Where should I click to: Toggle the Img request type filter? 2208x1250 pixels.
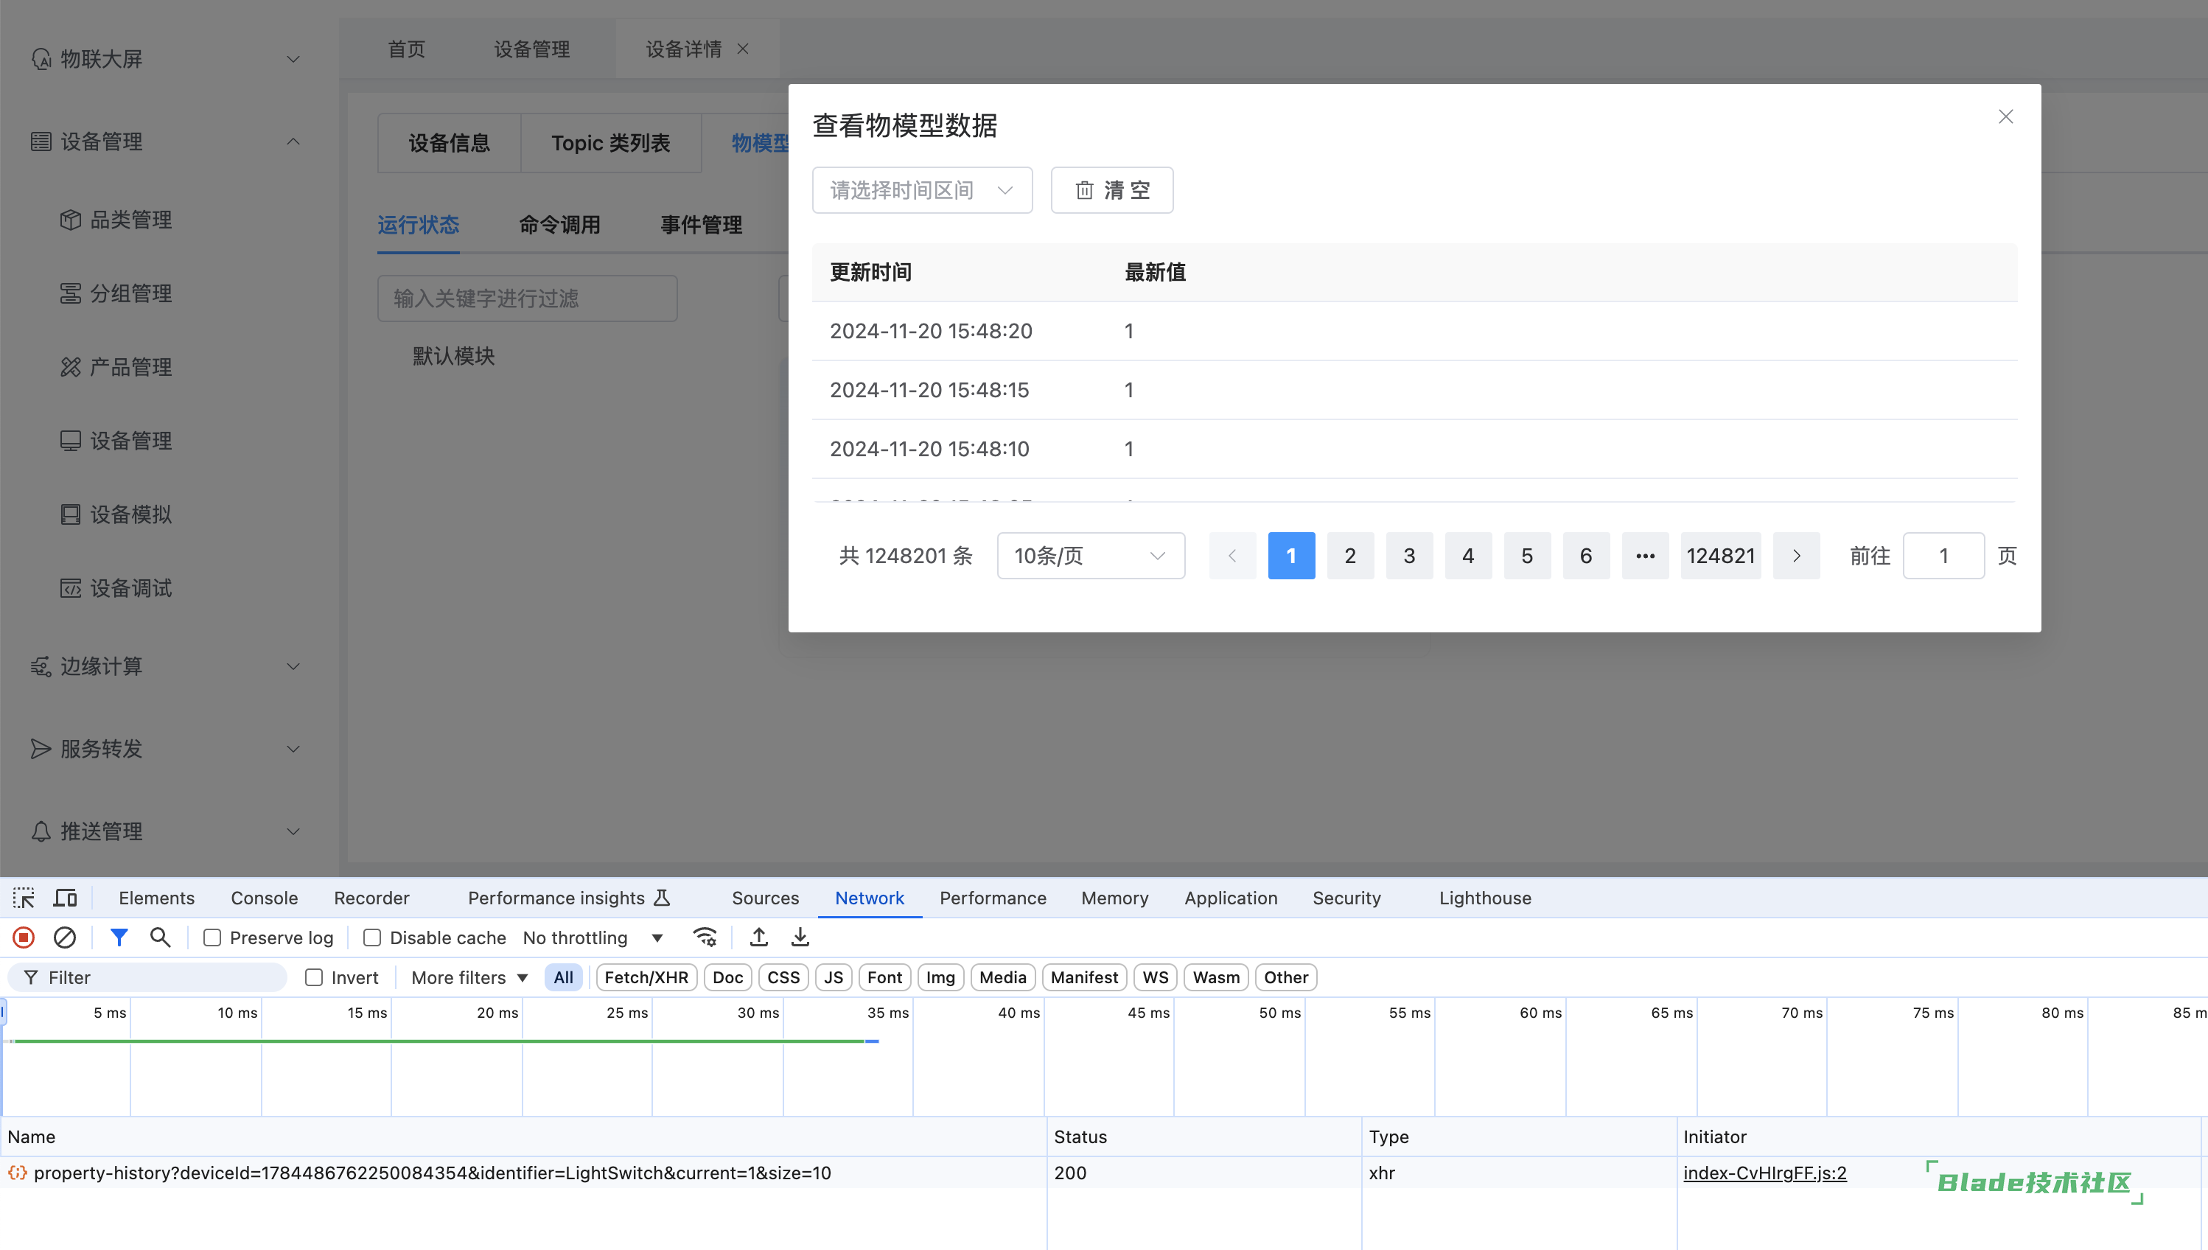point(940,978)
